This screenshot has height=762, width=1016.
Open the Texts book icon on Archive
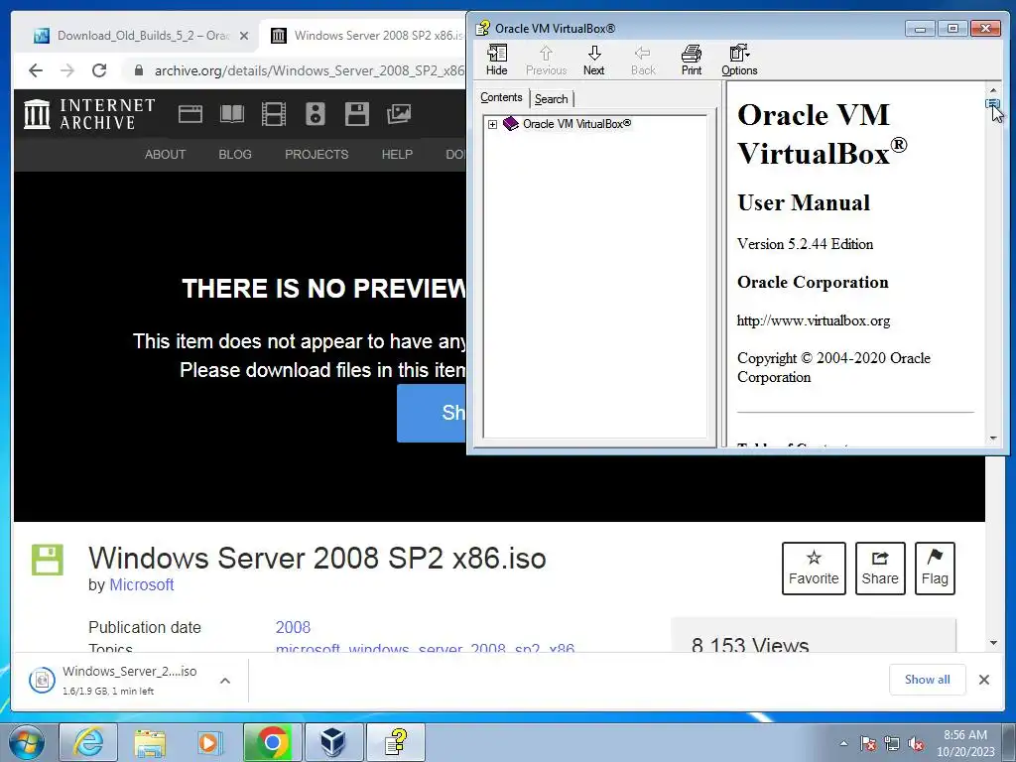click(x=232, y=114)
